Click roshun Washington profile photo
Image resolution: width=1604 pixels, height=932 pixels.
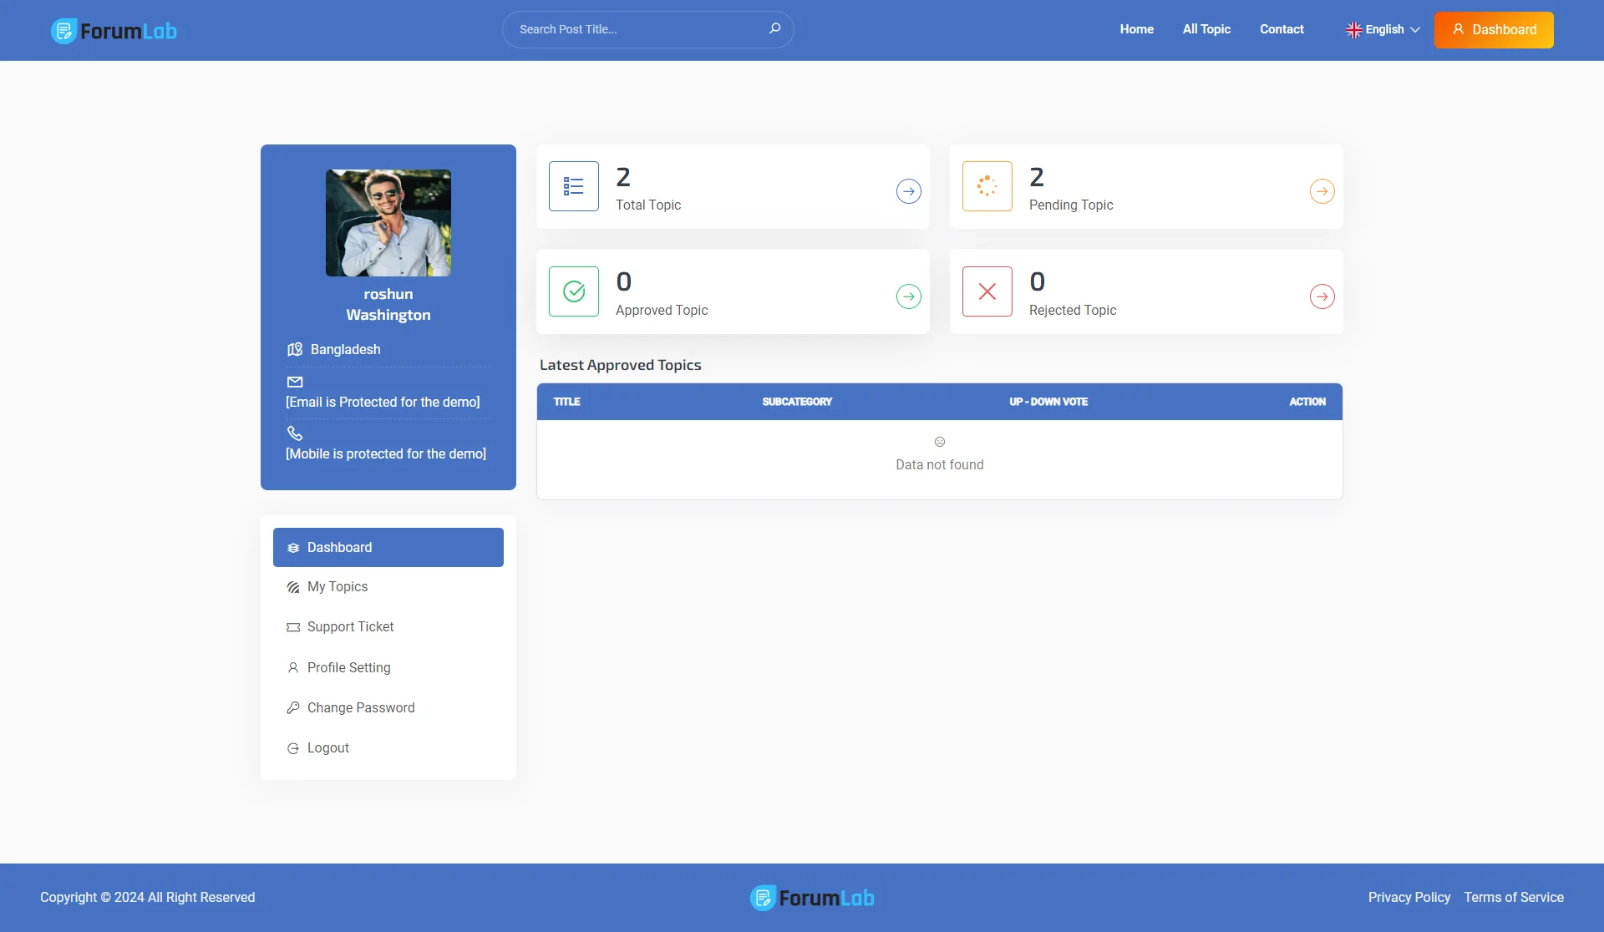click(x=388, y=223)
